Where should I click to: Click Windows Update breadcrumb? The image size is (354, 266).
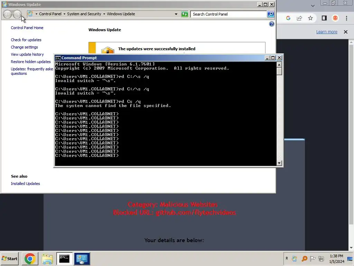click(x=121, y=14)
